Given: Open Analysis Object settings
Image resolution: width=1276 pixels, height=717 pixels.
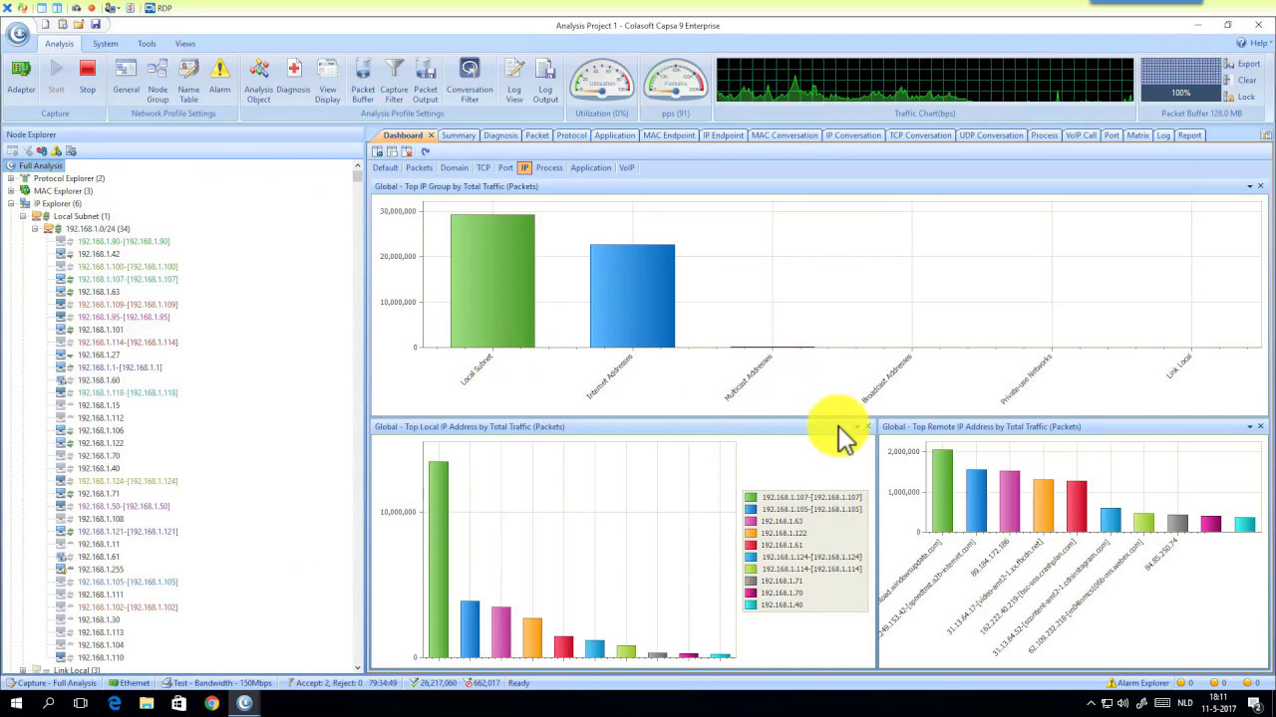Looking at the screenshot, I should tap(258, 81).
